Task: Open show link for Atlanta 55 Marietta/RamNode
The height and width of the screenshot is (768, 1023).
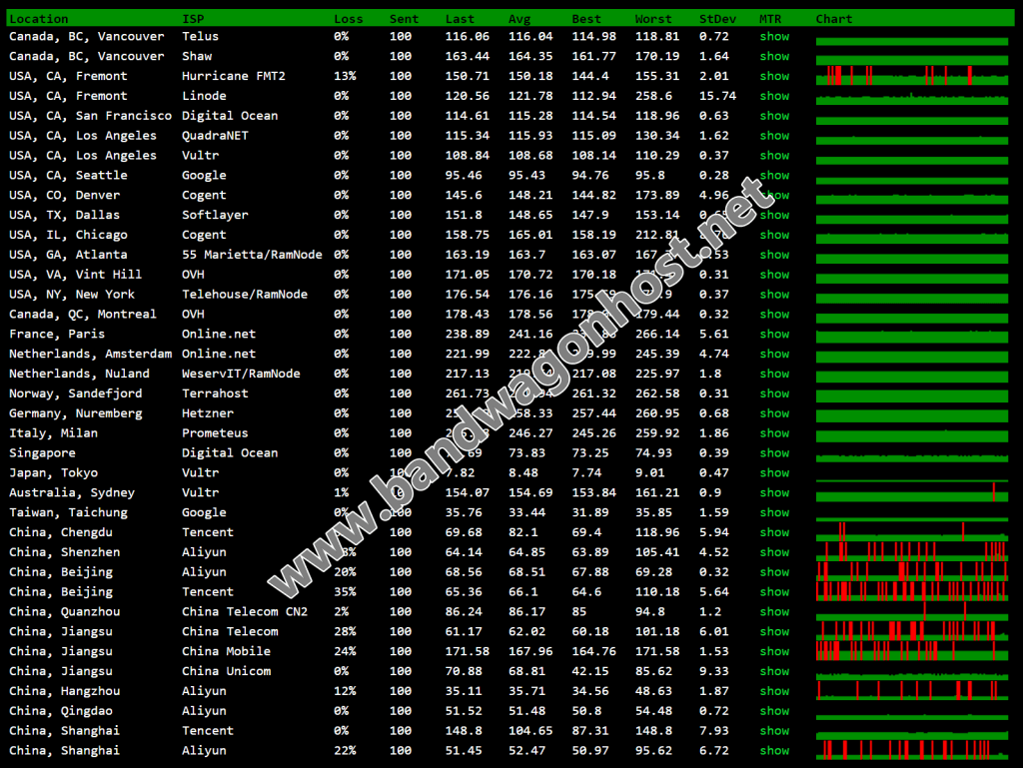Action: tap(774, 255)
